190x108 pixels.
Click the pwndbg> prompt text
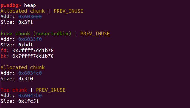click(11, 5)
